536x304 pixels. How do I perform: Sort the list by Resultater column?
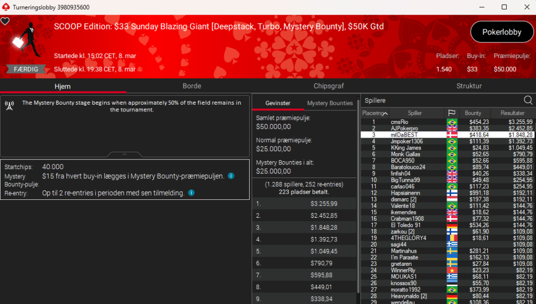(512, 113)
